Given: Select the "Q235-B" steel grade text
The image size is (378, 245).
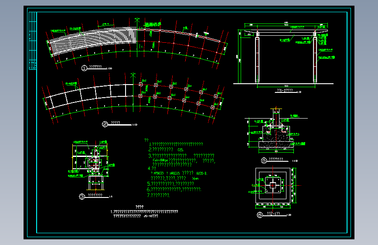Looking at the screenshot, I should (x=201, y=173).
